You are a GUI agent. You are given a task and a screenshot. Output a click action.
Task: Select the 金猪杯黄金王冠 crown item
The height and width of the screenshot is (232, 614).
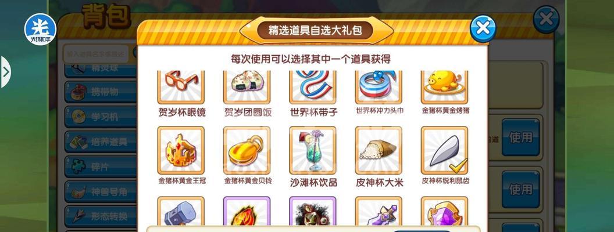(181, 150)
